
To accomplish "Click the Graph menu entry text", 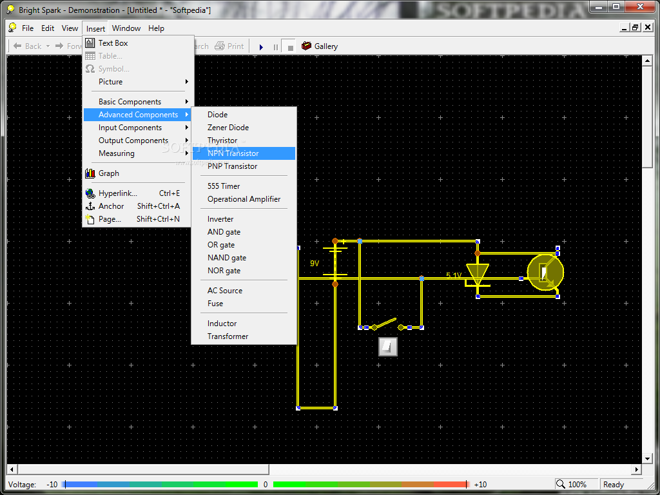I will coord(108,173).
